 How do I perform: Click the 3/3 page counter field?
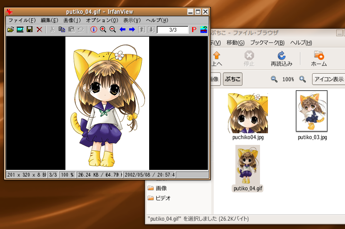tap(173, 30)
